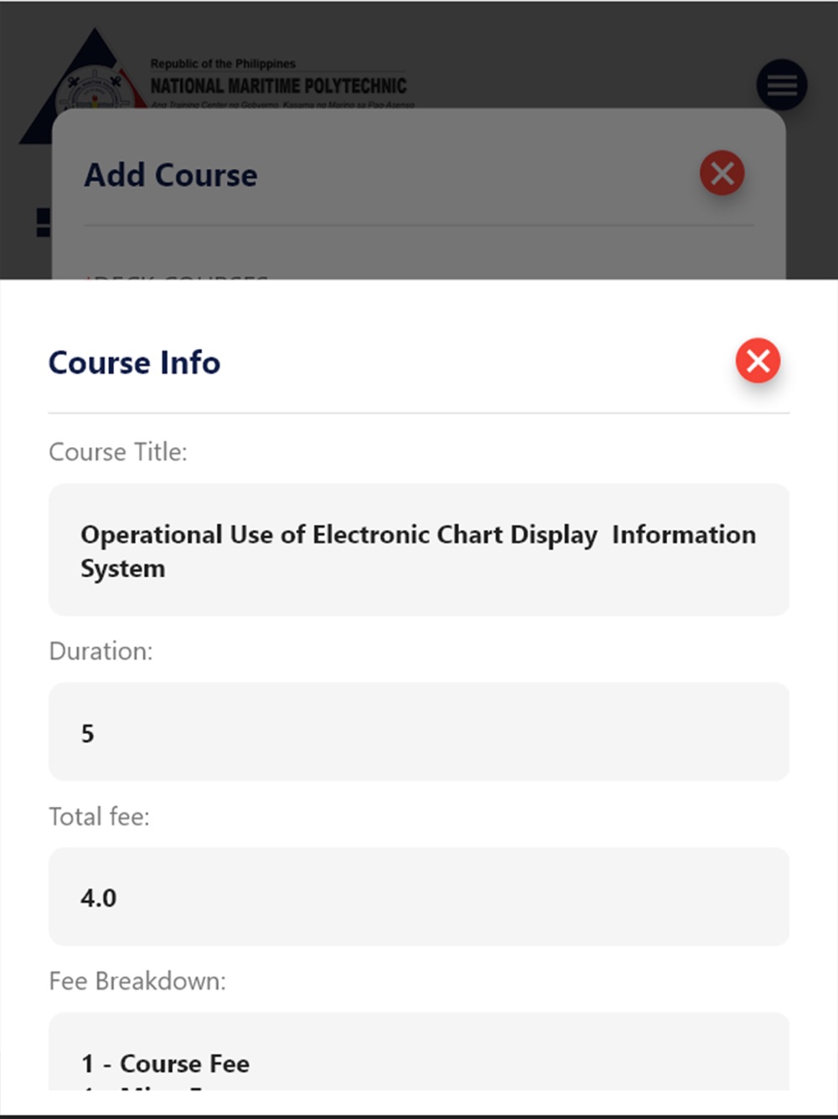The height and width of the screenshot is (1119, 838).
Task: Click the Total fee label
Action: [99, 816]
